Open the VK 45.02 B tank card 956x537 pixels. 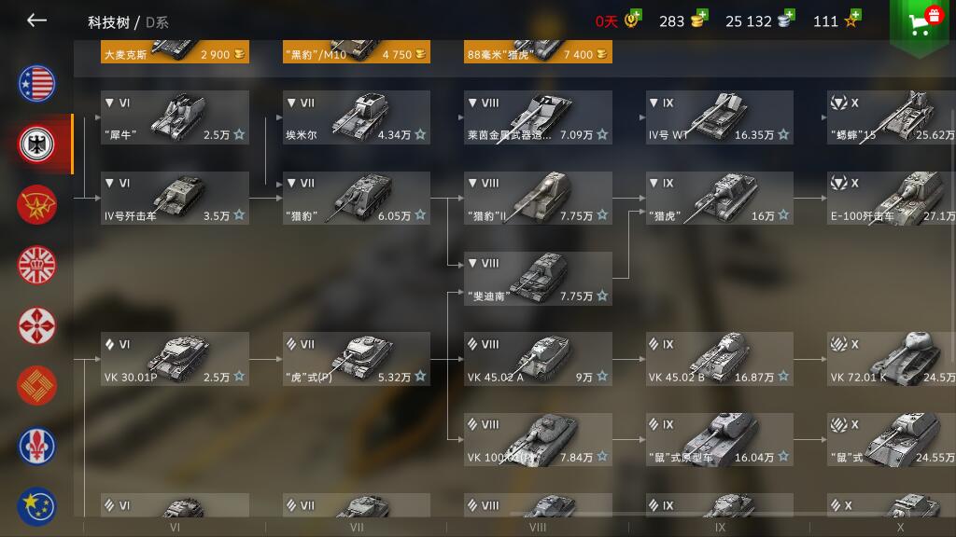coord(720,359)
